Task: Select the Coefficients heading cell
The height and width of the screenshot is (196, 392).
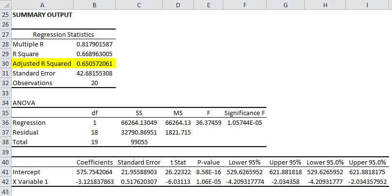Action: 94,163
